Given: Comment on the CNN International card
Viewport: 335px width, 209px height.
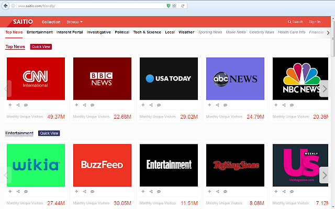Looking at the screenshot, I should [26, 105].
